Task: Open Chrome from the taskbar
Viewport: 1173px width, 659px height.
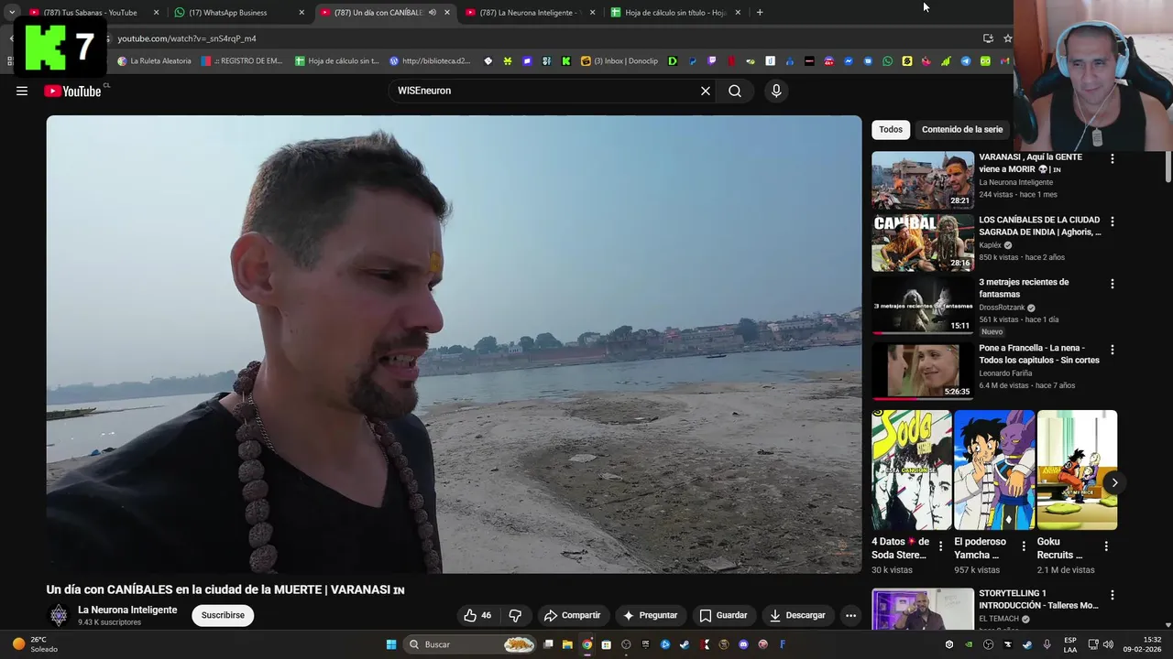Action: [586, 644]
